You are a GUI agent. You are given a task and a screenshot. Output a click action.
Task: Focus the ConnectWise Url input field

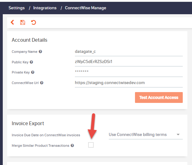129,83
